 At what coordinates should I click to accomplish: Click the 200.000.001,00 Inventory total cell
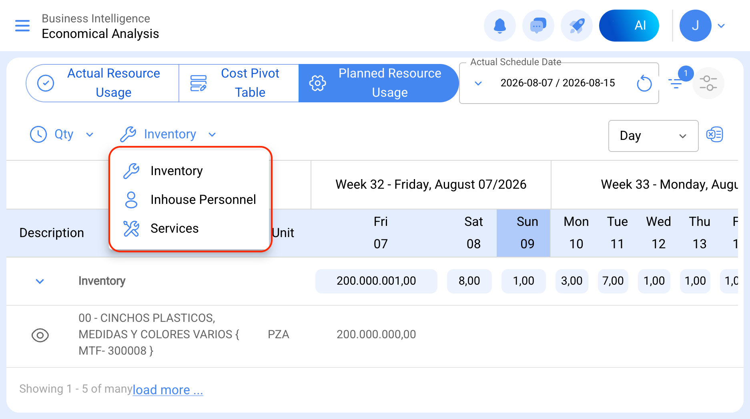(376, 281)
